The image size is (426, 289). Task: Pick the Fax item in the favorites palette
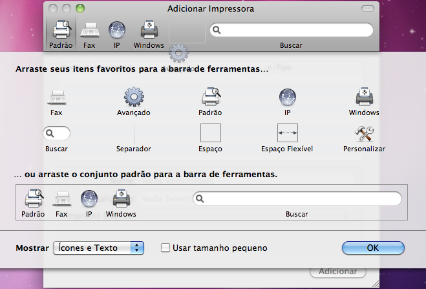(56, 102)
